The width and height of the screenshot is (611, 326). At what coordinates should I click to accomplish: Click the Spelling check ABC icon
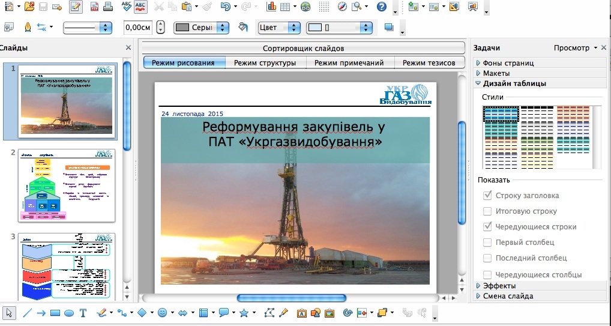point(127,7)
